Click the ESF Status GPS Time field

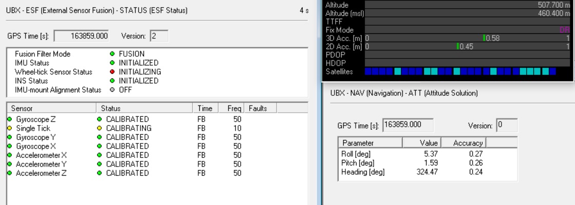click(81, 36)
